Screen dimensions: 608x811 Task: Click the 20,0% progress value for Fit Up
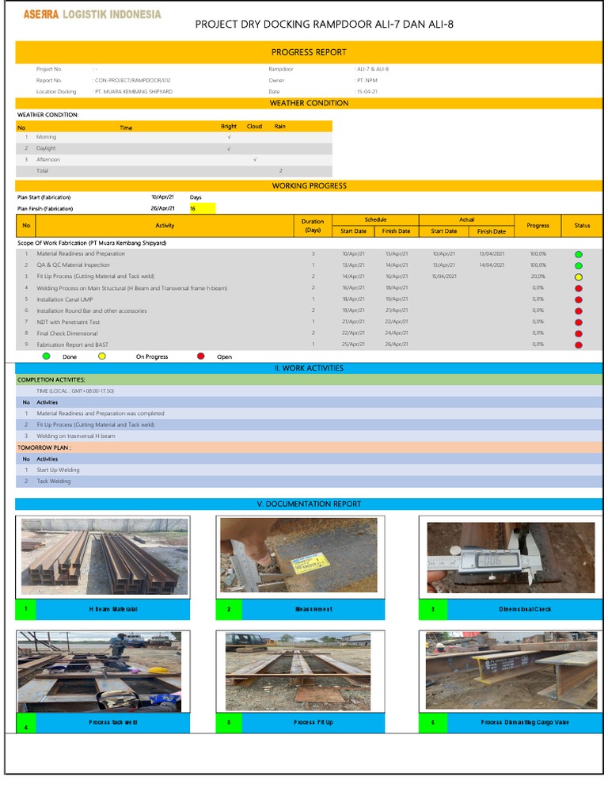coord(538,276)
